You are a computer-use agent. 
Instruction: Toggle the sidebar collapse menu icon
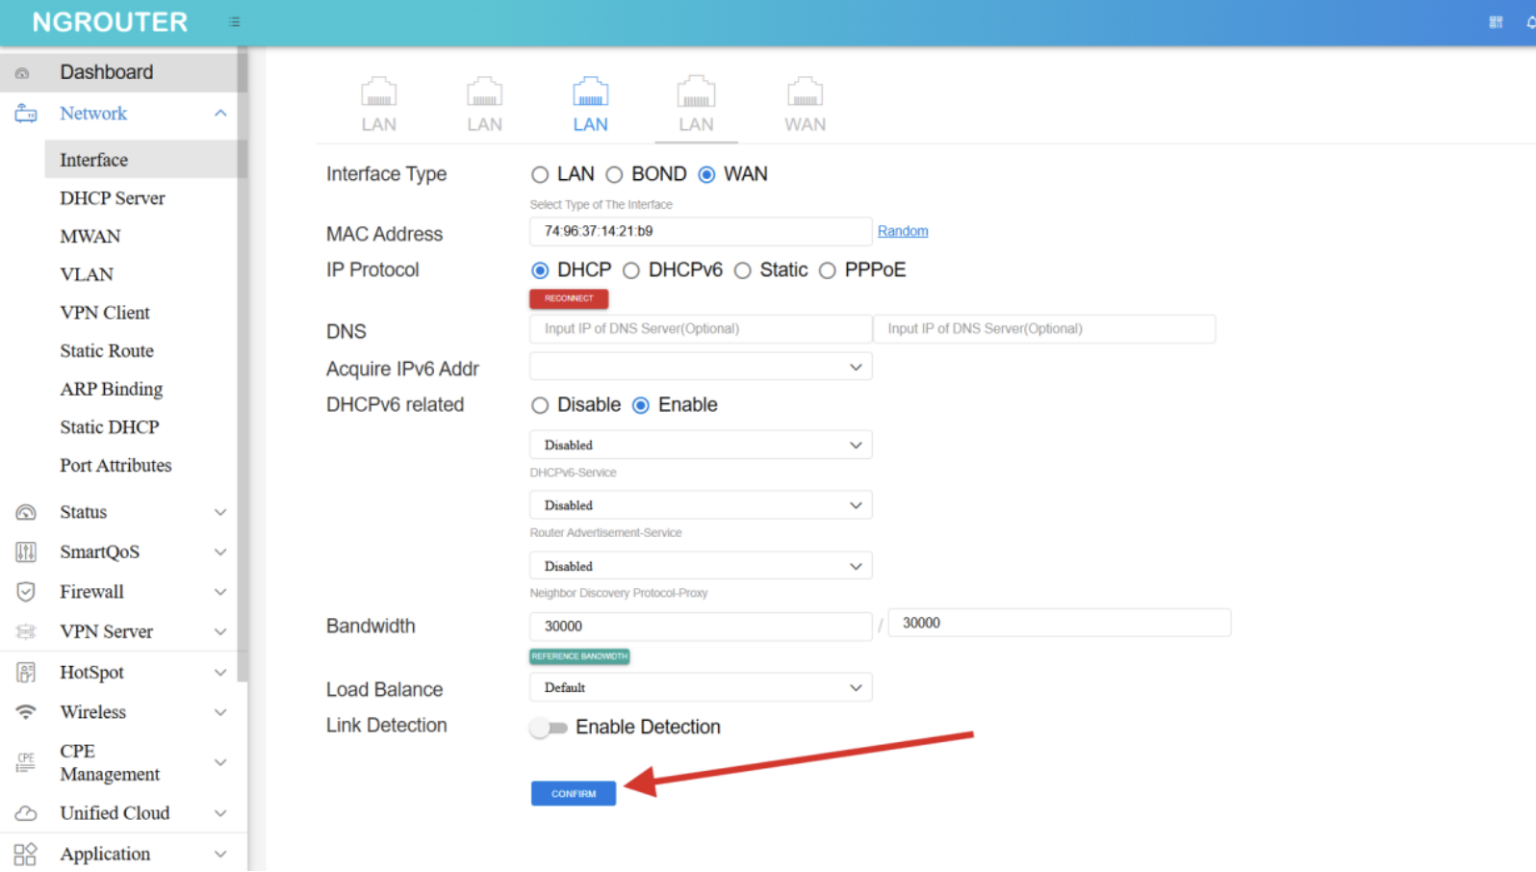pos(234,22)
